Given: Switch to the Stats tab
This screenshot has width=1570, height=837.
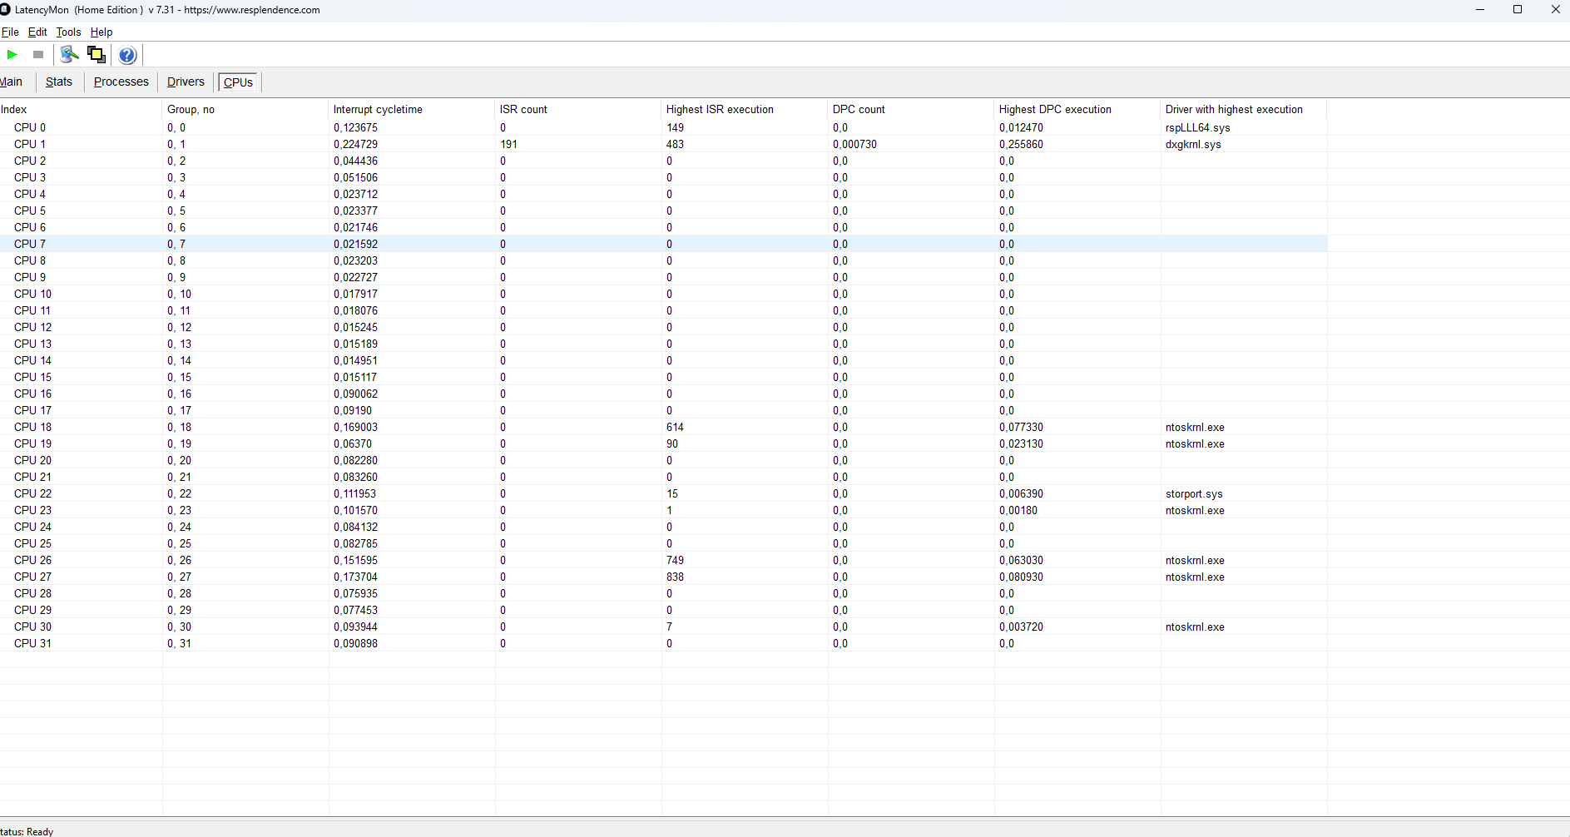Looking at the screenshot, I should coord(59,82).
